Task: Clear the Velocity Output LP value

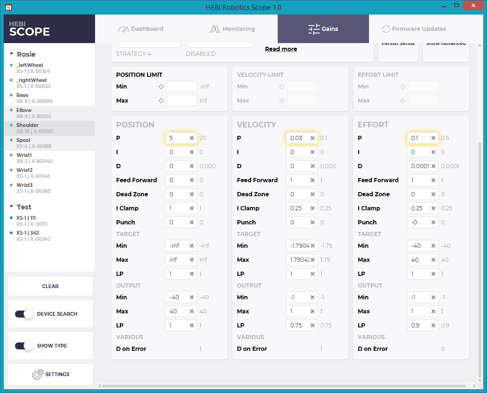Action: pos(312,326)
